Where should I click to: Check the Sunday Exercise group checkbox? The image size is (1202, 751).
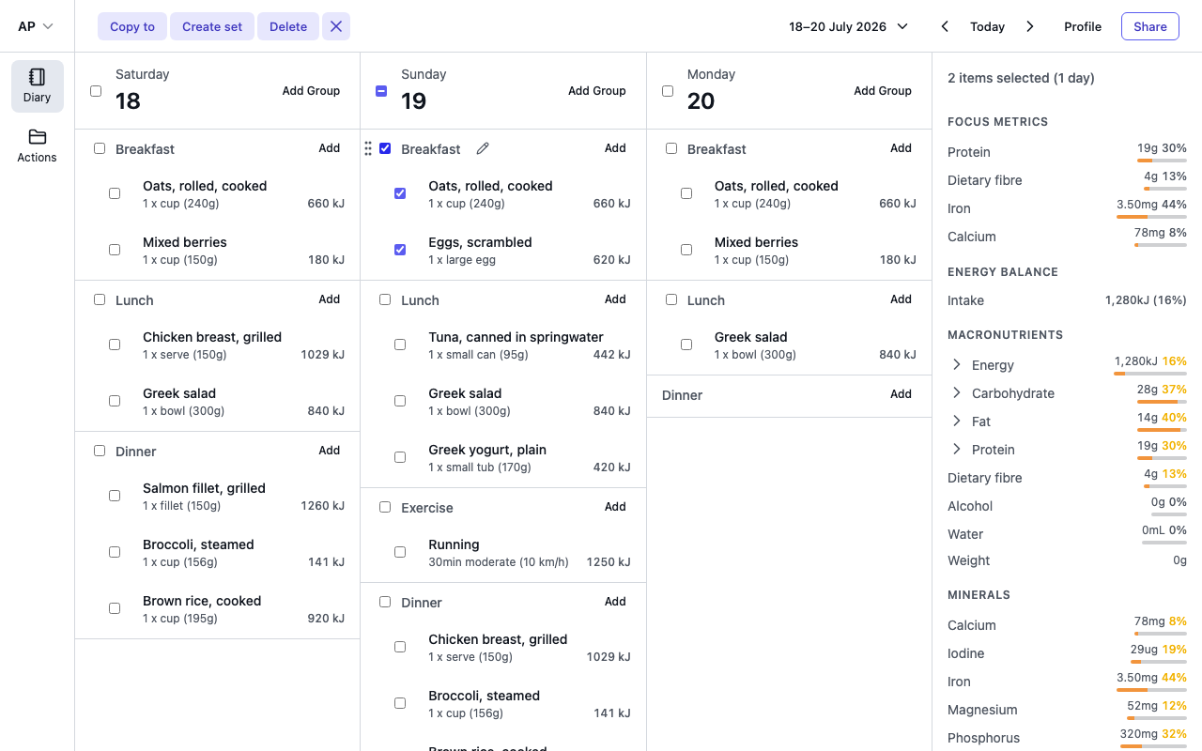pos(385,507)
